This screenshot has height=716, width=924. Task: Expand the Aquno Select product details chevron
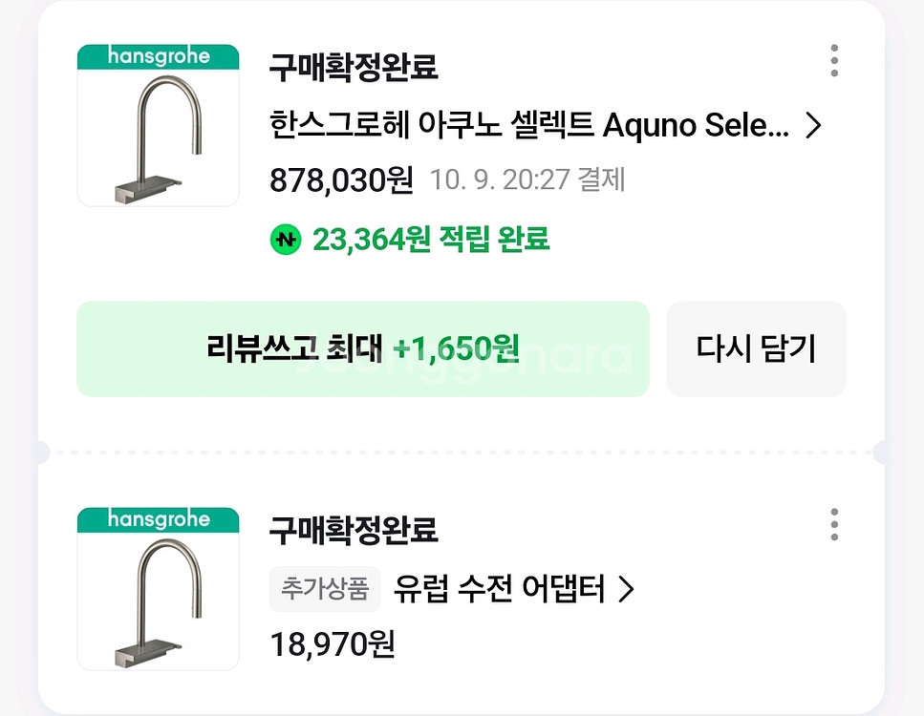pyautogui.click(x=813, y=125)
